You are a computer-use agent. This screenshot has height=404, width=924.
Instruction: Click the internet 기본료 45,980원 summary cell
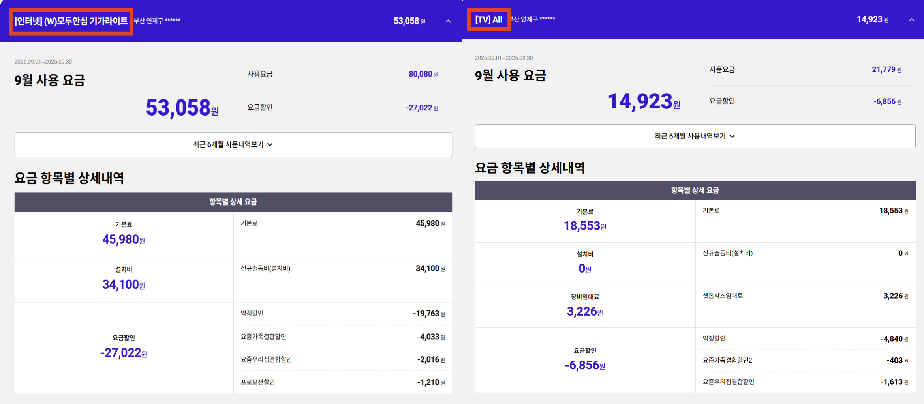pyautogui.click(x=124, y=234)
